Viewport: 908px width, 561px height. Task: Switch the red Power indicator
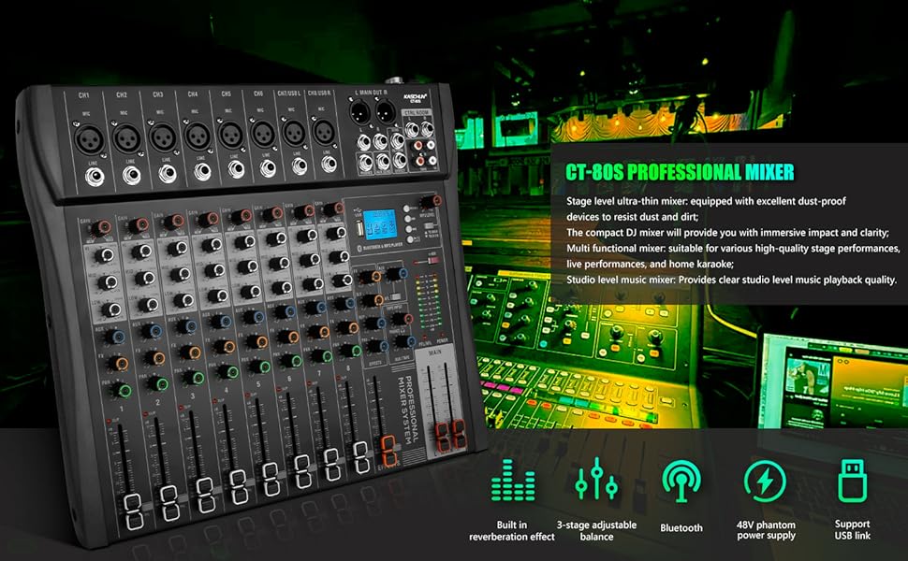click(x=442, y=334)
